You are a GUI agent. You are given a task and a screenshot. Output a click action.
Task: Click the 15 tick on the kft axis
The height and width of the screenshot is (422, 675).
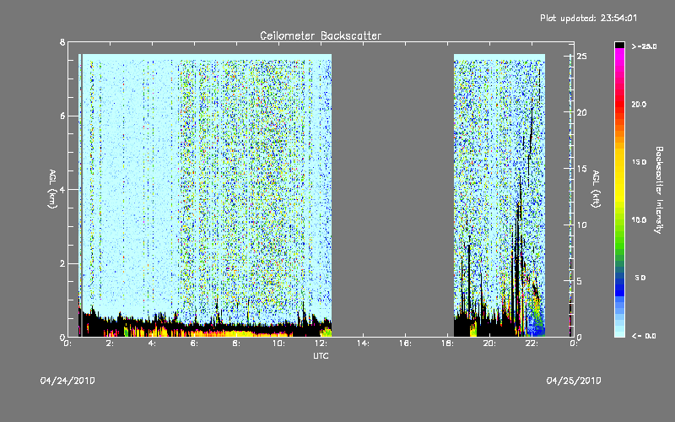point(581,169)
